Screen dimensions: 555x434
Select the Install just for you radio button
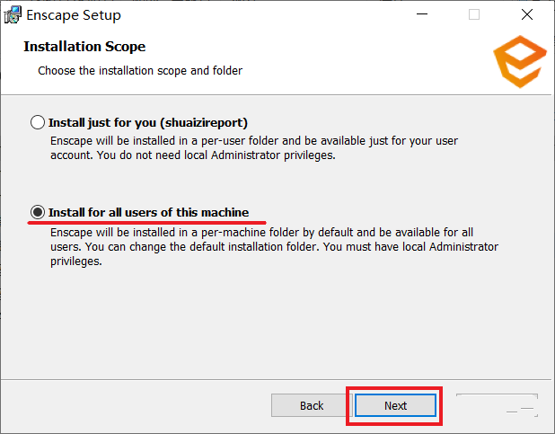38,122
